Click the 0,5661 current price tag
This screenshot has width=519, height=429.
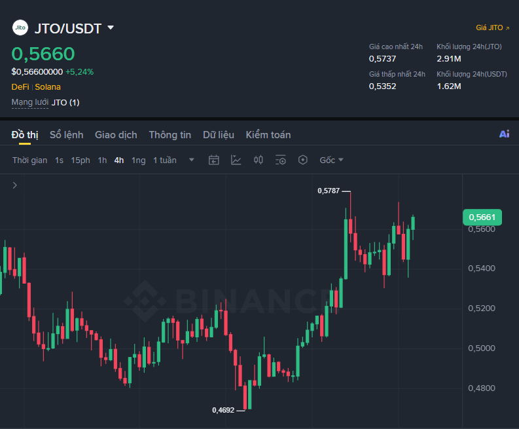tap(482, 217)
